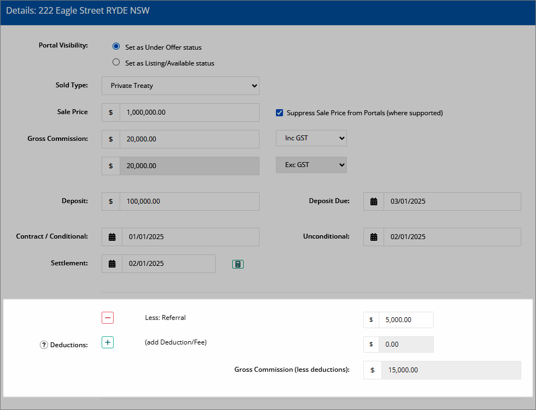Open Unconditional date calendar icon
This screenshot has height=410, width=536.
[x=374, y=237]
